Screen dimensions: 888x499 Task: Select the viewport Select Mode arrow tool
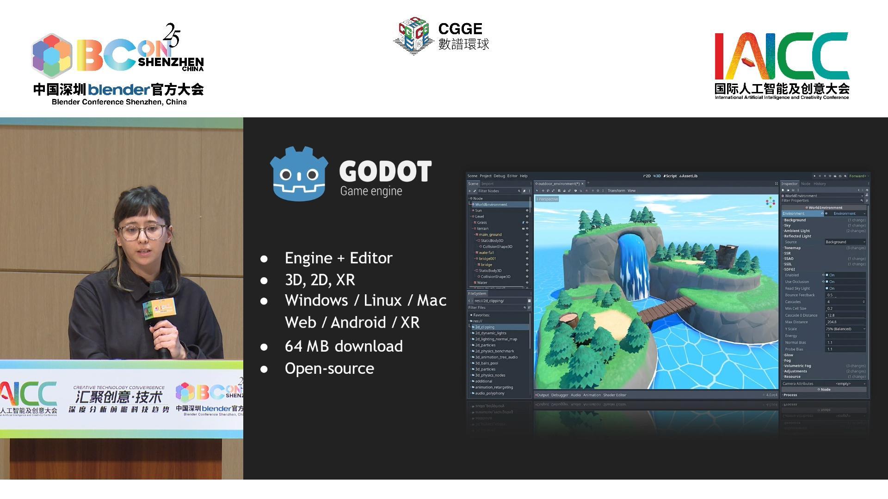point(536,190)
